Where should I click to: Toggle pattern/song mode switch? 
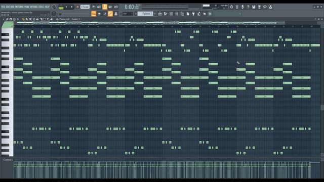pos(61,7)
